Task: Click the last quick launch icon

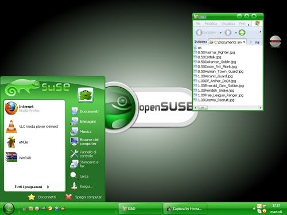Action: (x=63, y=209)
